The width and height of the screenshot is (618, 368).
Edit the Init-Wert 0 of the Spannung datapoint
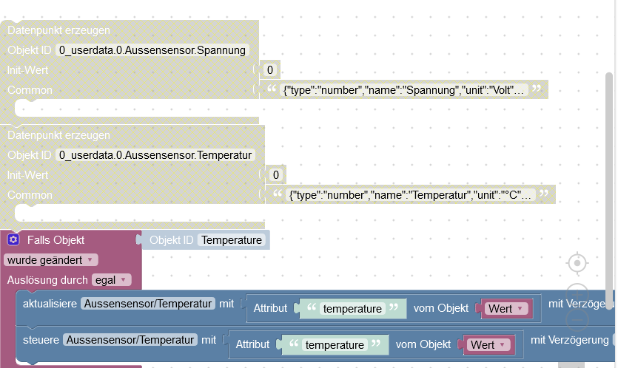point(270,70)
